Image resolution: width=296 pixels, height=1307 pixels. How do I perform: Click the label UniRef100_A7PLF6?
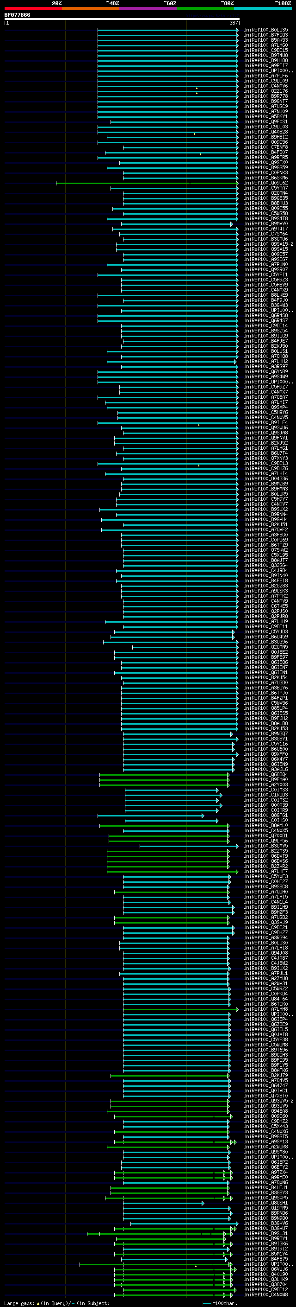click(265, 76)
